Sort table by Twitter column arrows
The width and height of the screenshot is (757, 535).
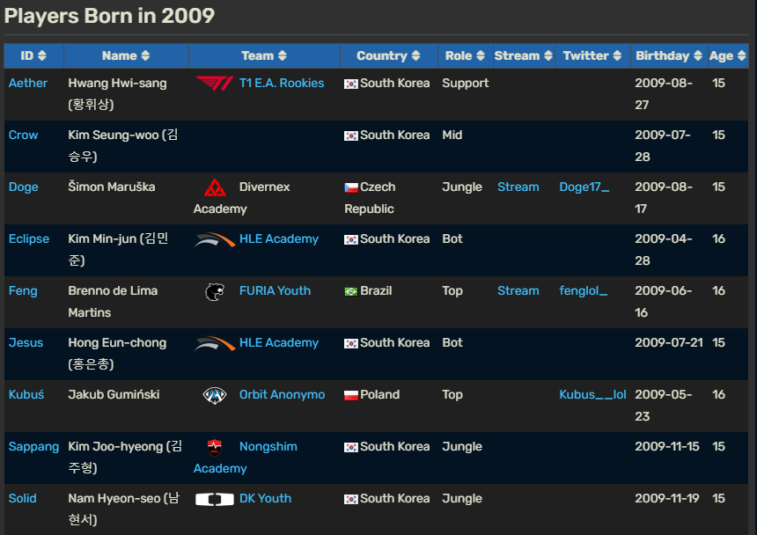(617, 56)
